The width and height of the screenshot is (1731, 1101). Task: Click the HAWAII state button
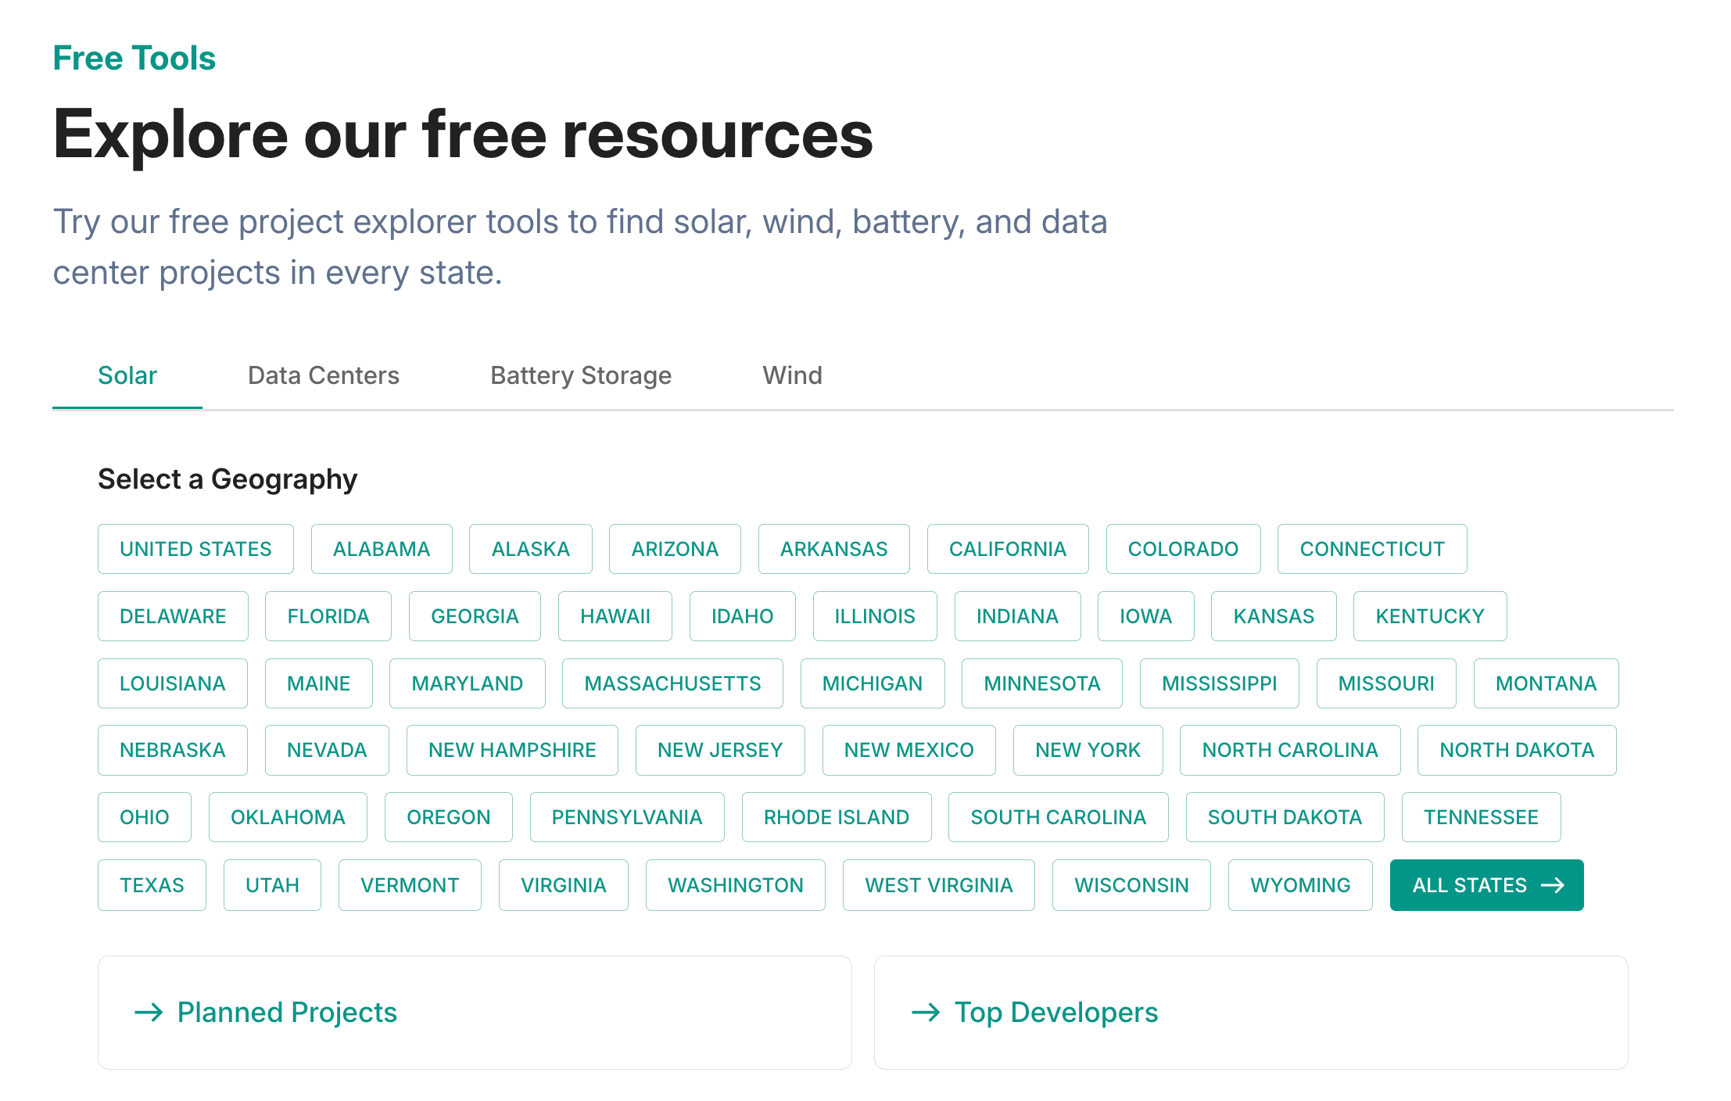(x=615, y=616)
